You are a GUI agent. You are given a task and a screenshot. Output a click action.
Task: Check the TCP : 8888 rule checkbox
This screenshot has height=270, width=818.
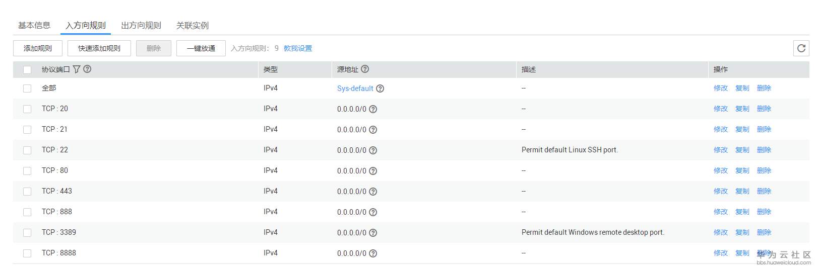[x=27, y=253]
